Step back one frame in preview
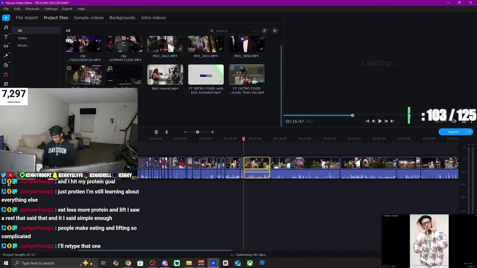 click(373, 121)
